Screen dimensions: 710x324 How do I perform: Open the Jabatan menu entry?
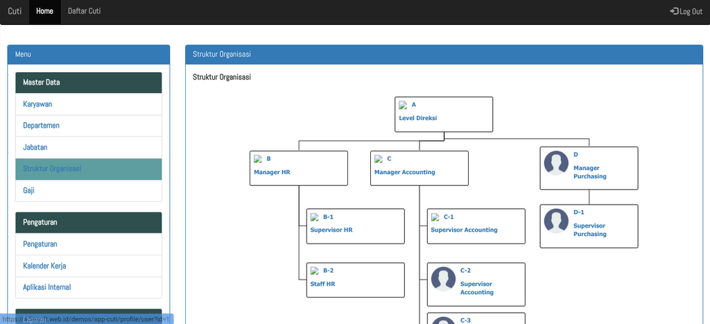click(x=35, y=147)
